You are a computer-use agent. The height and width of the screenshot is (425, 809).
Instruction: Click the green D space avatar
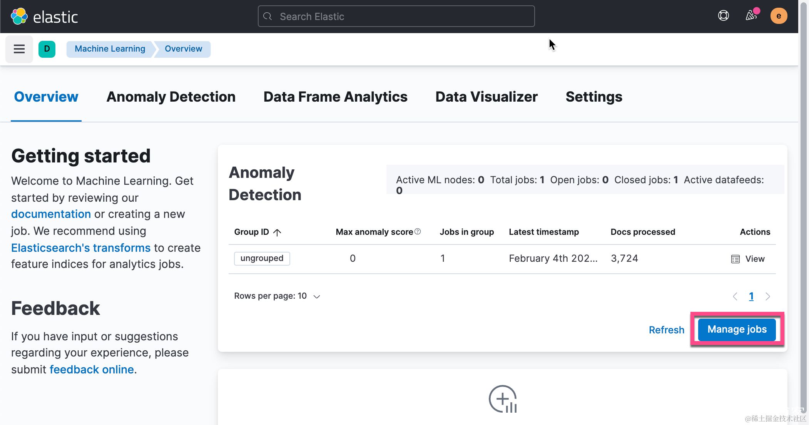[x=47, y=49]
